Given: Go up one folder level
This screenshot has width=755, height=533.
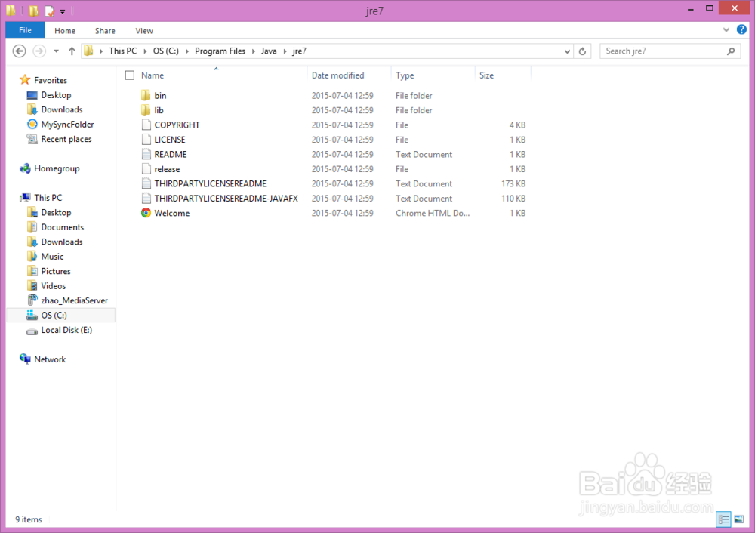Looking at the screenshot, I should pyautogui.click(x=72, y=51).
